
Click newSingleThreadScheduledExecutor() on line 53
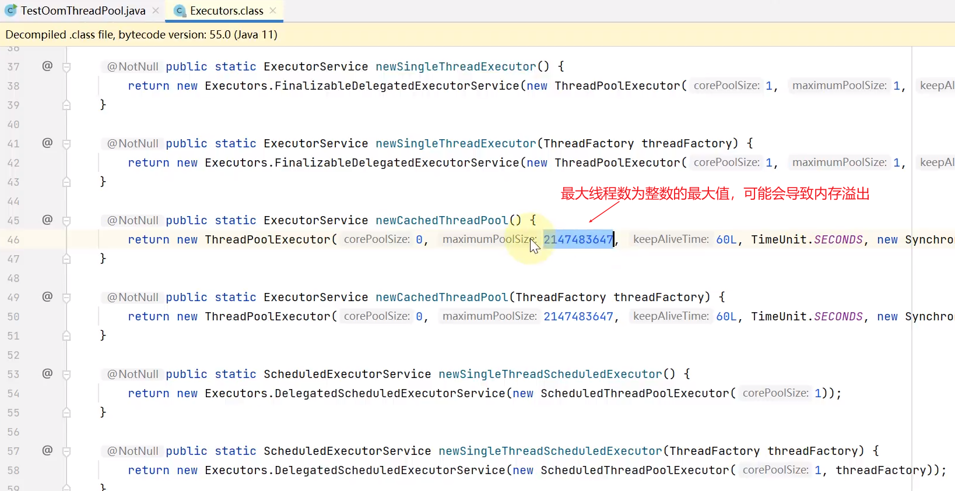(x=550, y=374)
